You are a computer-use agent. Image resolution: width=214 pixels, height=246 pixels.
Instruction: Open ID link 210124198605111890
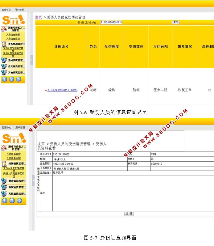[x=62, y=90]
